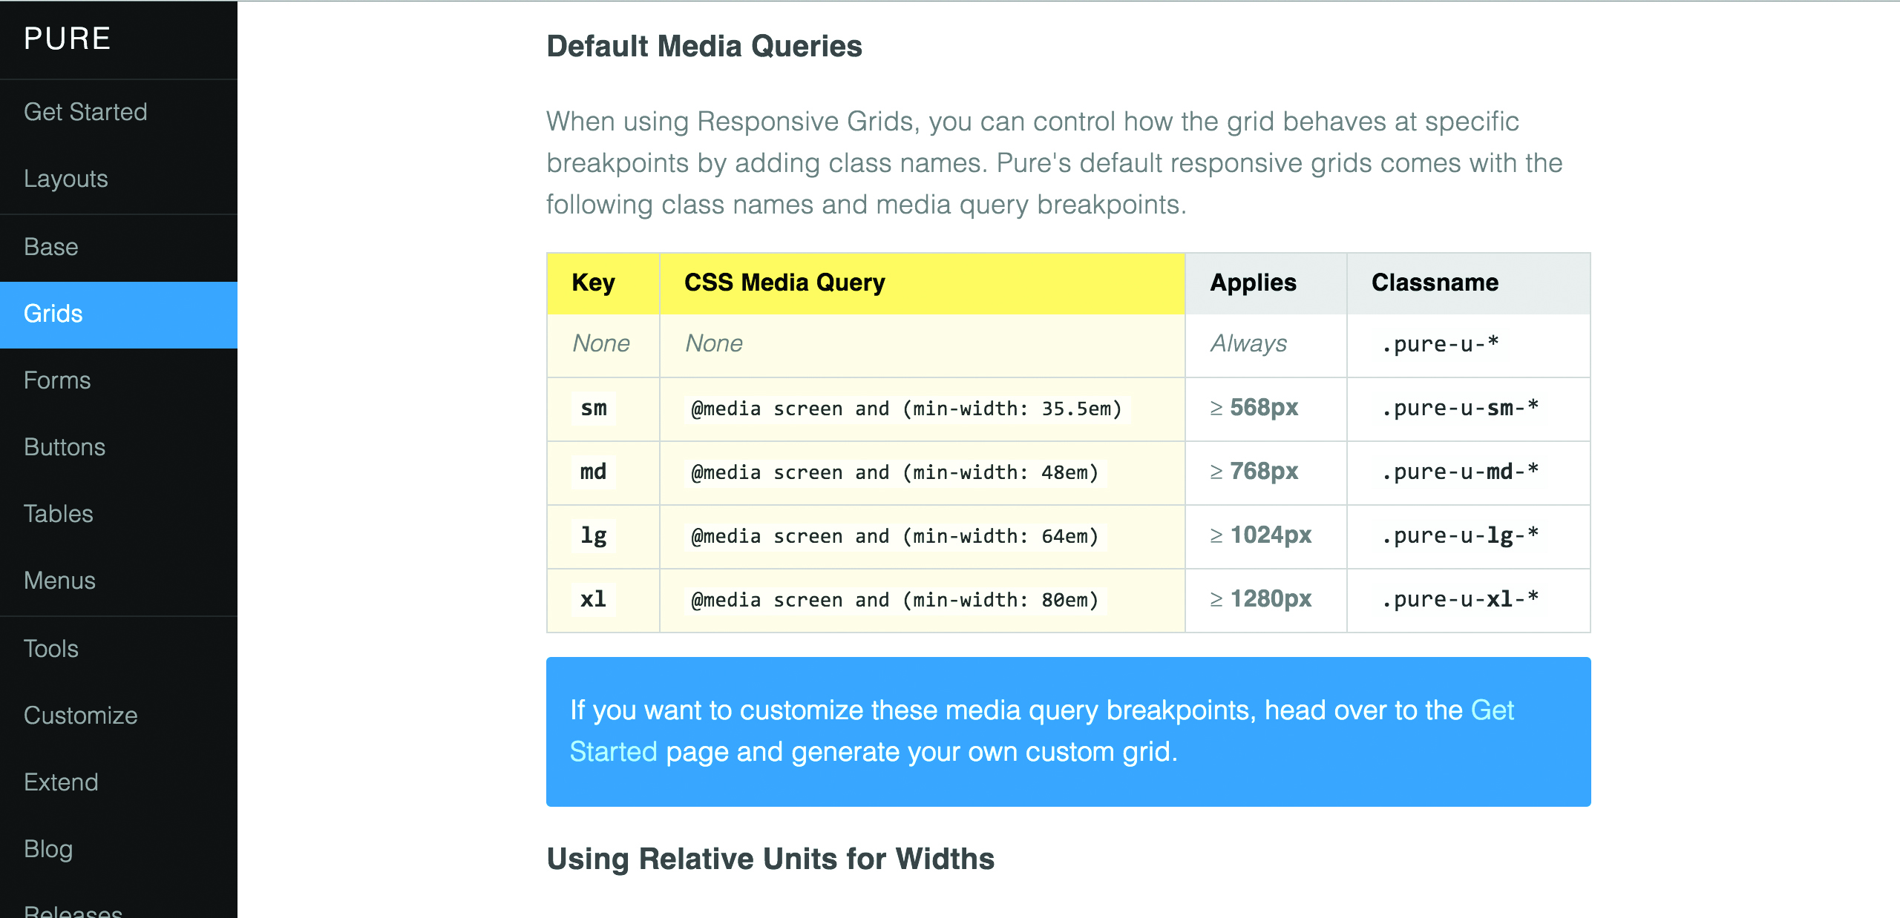
Task: Open the Buttons documentation page
Action: (x=65, y=447)
